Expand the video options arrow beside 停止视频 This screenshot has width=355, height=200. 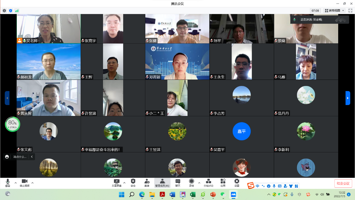click(32, 183)
